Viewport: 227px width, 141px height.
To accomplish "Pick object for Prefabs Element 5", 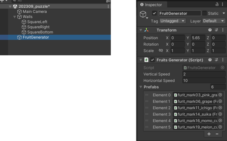I will coord(220,127).
